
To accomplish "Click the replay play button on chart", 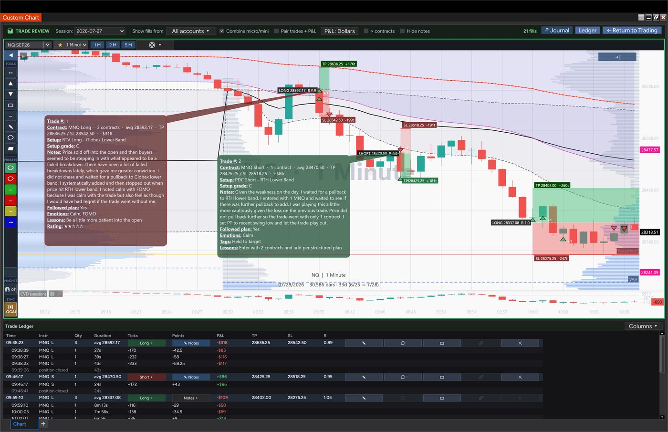I will click(x=24, y=56).
